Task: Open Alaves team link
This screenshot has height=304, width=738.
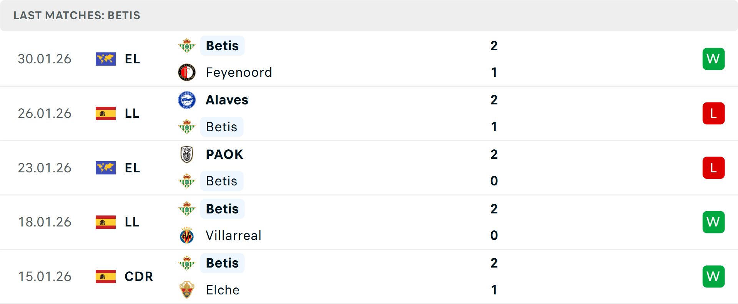Action: pos(227,100)
